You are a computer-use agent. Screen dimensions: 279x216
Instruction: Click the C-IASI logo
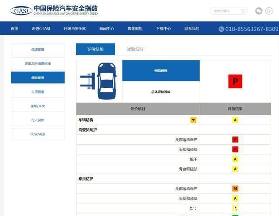tap(21, 10)
